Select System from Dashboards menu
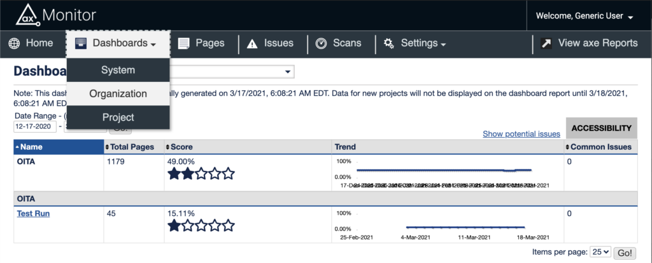 (118, 70)
